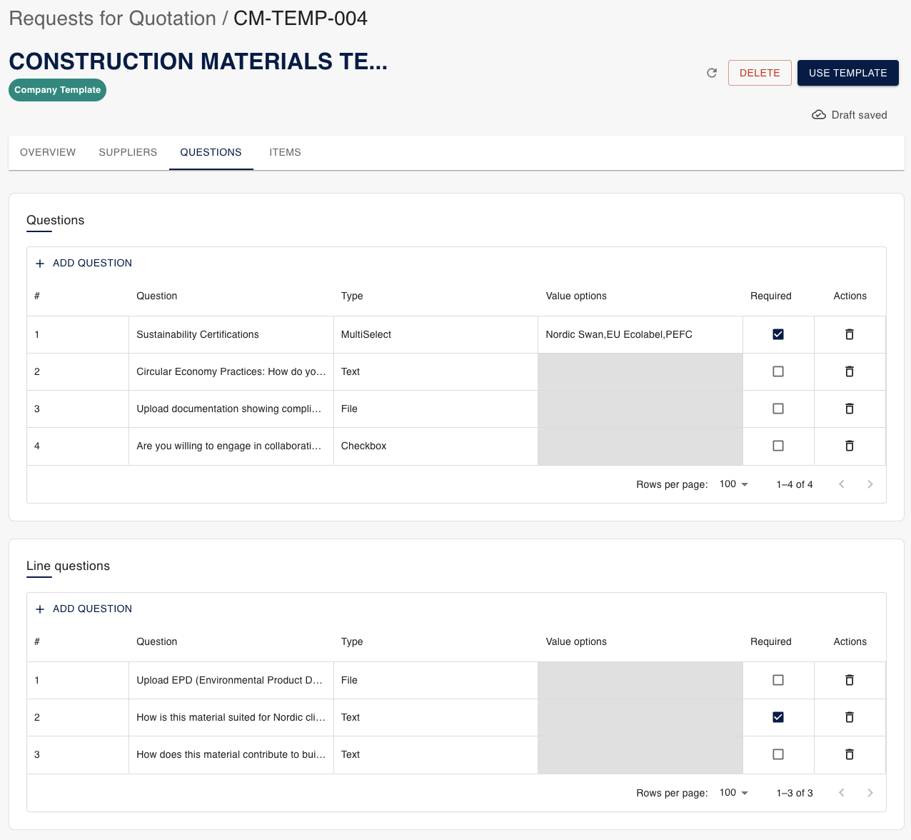This screenshot has height=840, width=911.
Task: Click the Upload EPD question cell
Action: coord(231,680)
